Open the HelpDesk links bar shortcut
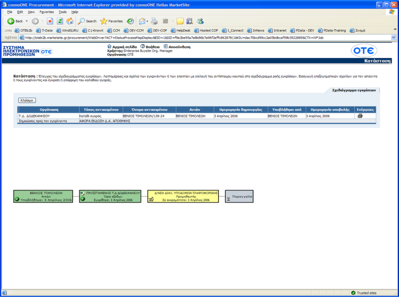Viewport: 399px width, 297px height. (181, 30)
